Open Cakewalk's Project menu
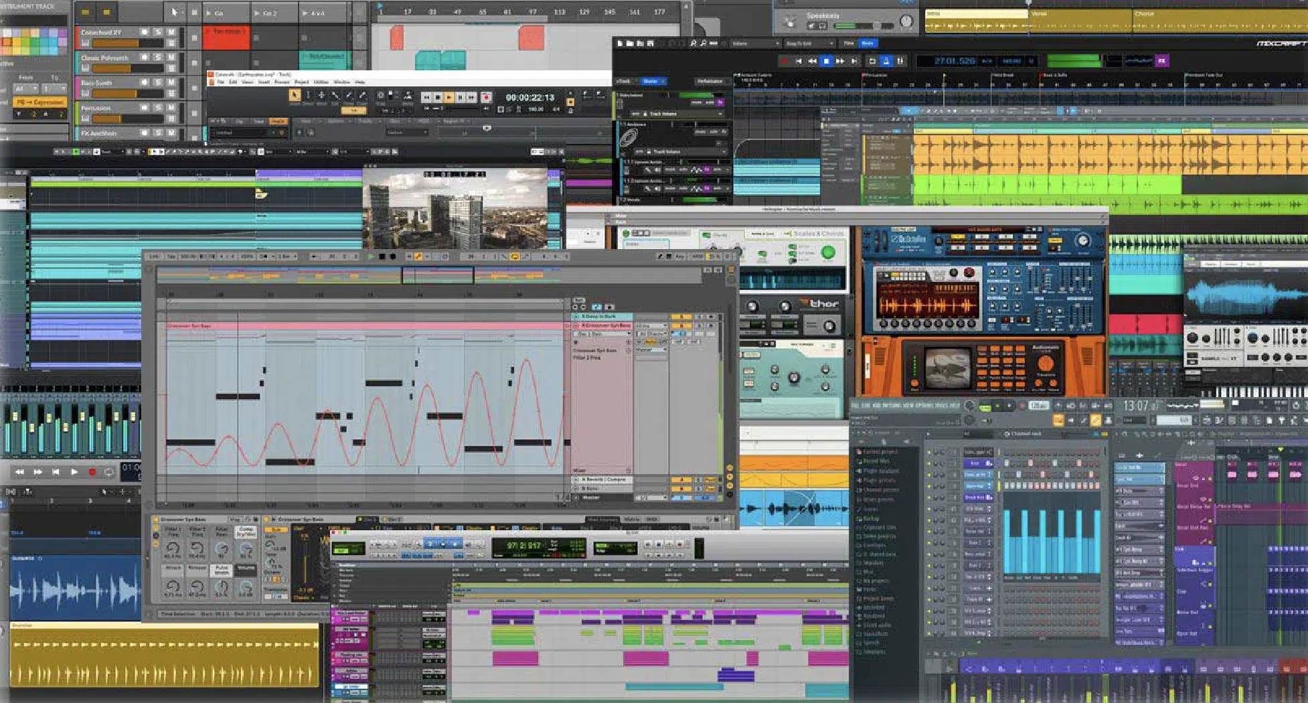The width and height of the screenshot is (1308, 703). 301,82
